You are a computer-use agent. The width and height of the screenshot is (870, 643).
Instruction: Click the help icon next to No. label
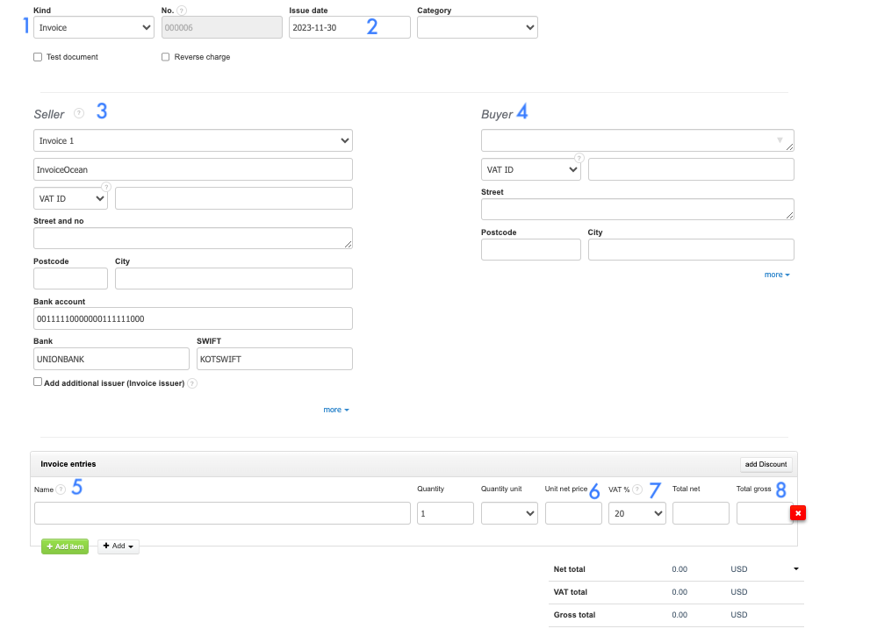tap(182, 11)
